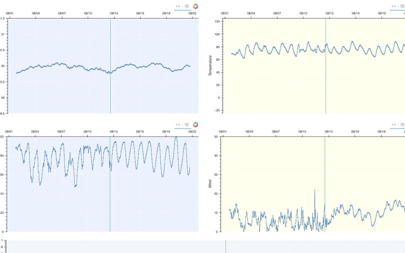This screenshot has height=253, width=405.
Task: Click Bokeh logo above bottom-left humidity plot
Action: [x=195, y=124]
